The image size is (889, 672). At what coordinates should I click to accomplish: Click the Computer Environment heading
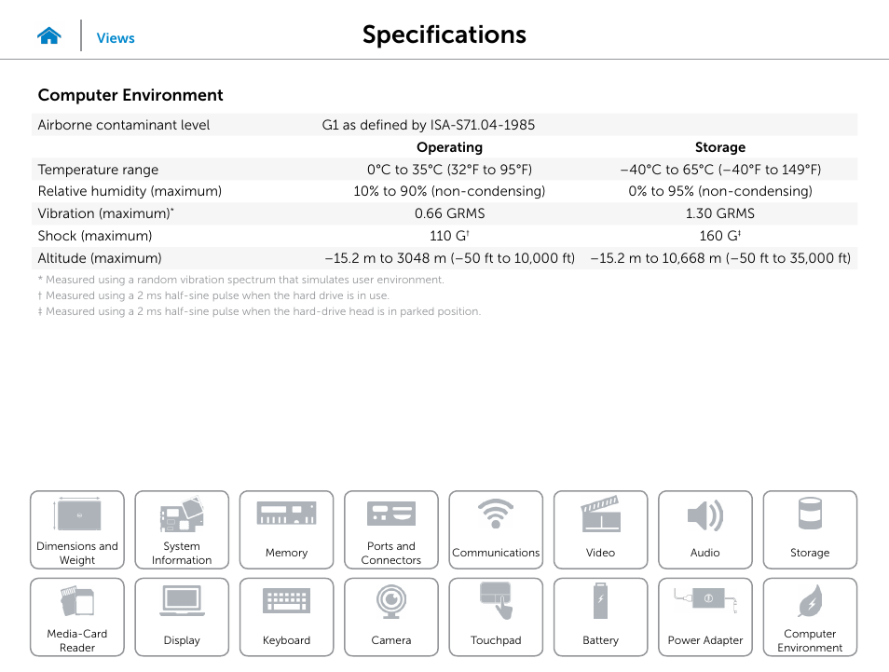pyautogui.click(x=130, y=95)
